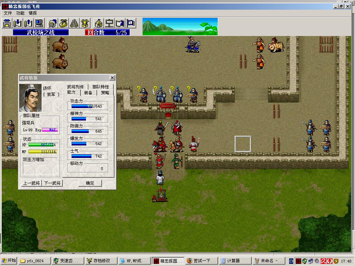
Task: Switch to the 武将列传 tab
Action: tap(75, 87)
